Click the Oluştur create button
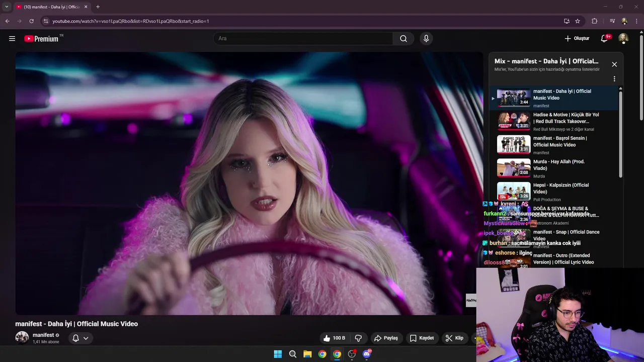The height and width of the screenshot is (362, 644). 577,38
